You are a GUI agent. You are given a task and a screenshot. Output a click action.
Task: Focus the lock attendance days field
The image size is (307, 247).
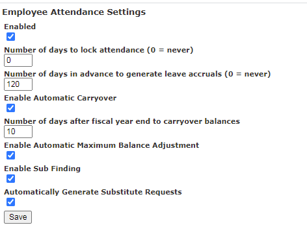[18, 60]
